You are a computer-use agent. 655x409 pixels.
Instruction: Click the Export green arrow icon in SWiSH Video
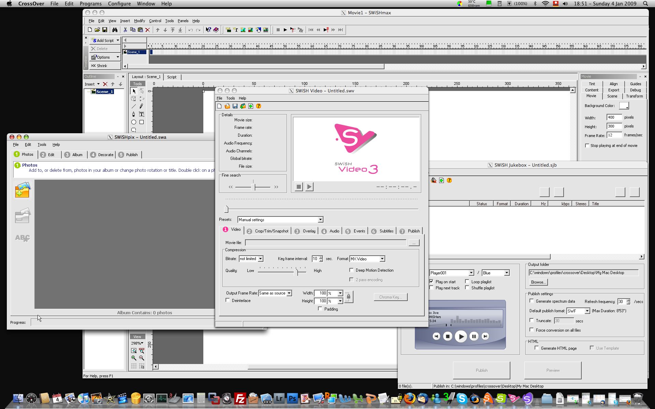[x=251, y=106]
